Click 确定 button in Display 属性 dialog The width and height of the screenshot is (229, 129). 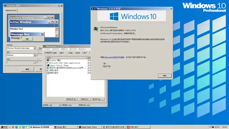[x=27, y=69]
